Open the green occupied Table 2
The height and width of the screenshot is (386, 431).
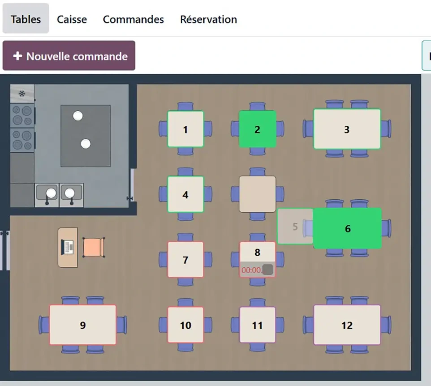(x=256, y=129)
